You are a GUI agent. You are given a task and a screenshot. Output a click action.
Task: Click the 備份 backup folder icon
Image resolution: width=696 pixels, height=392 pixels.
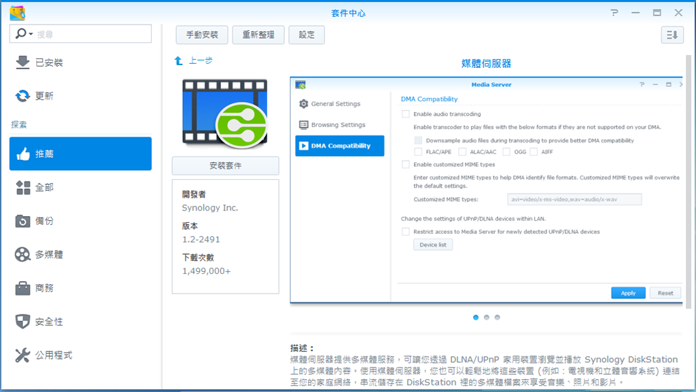tap(22, 221)
